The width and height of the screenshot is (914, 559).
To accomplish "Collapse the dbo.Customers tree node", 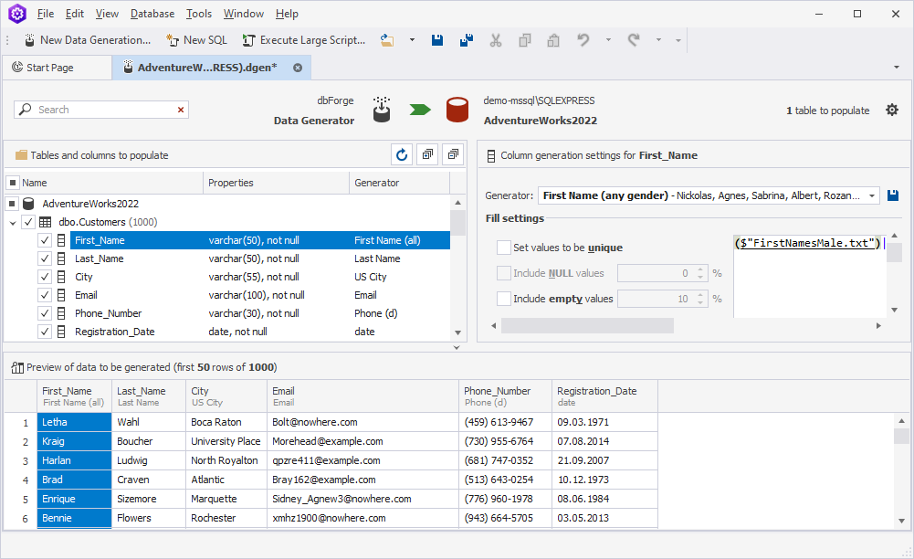I will (x=13, y=223).
